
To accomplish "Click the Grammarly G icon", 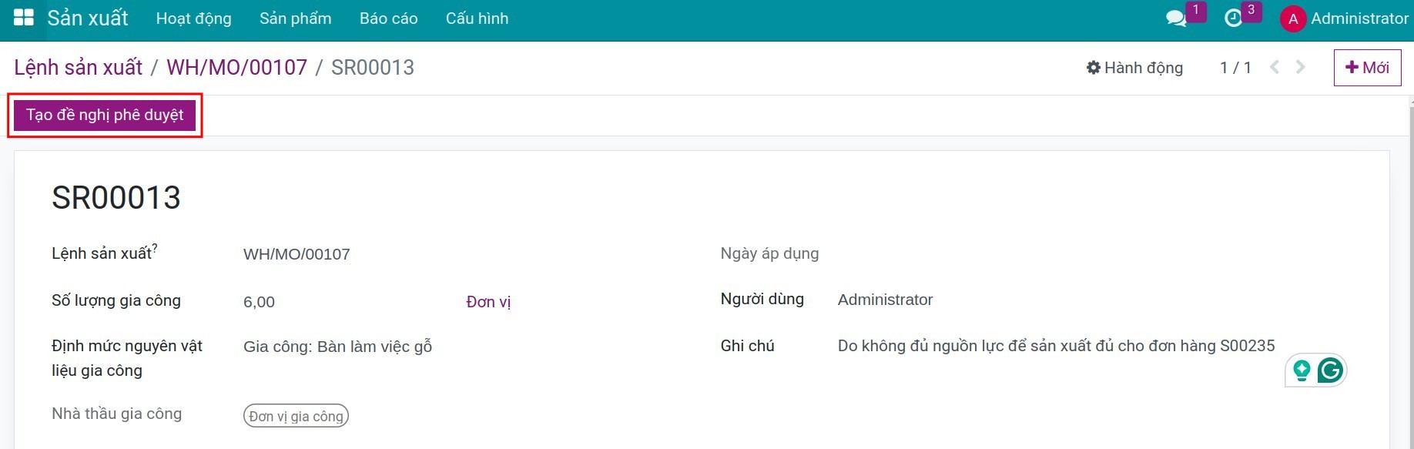I will pyautogui.click(x=1331, y=370).
